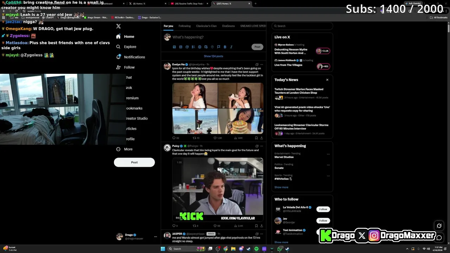The height and width of the screenshot is (253, 450).
Task: Ask Grok about JASPER's post
Action: tap(257, 234)
